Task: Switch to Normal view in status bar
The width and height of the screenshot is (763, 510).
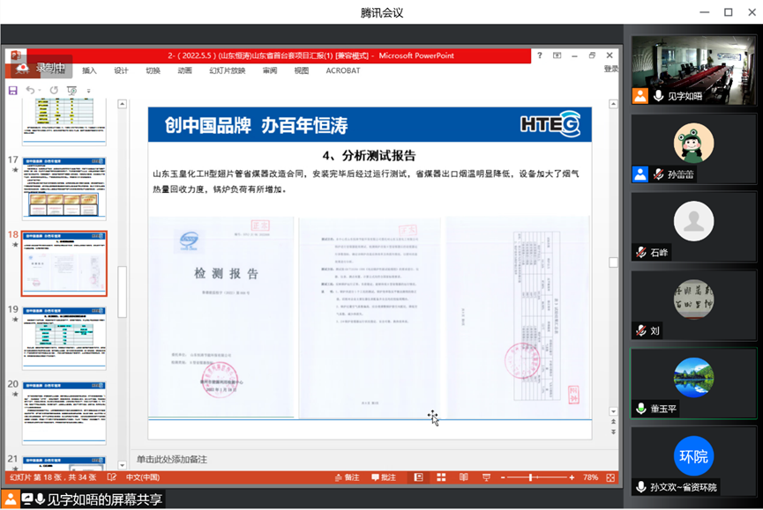Action: pyautogui.click(x=418, y=477)
